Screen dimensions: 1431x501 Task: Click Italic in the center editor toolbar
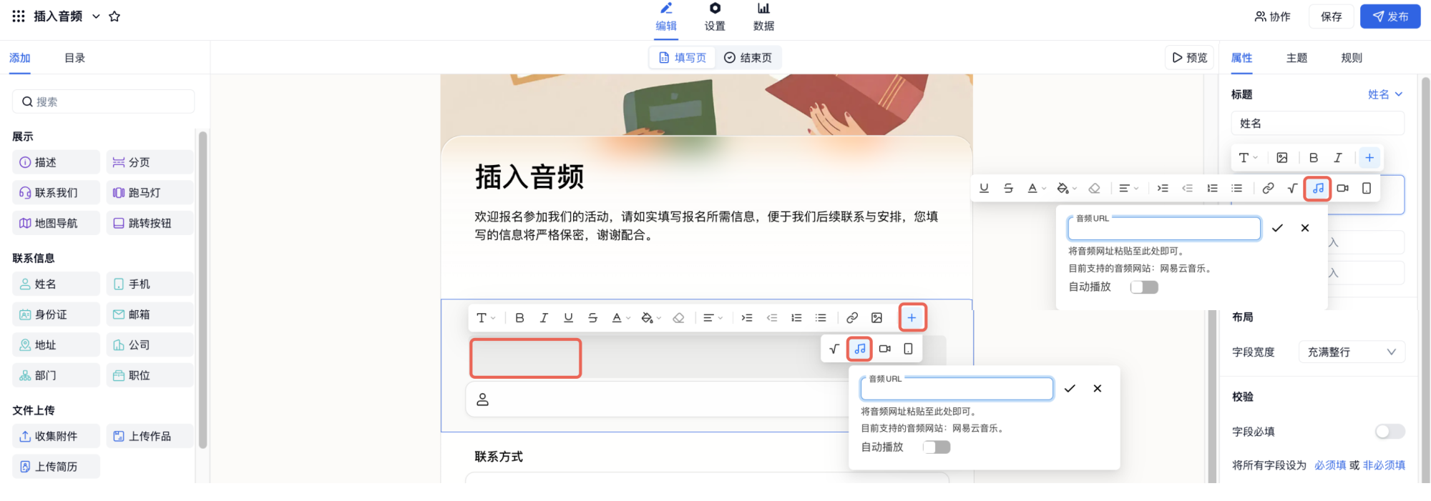[x=544, y=318]
